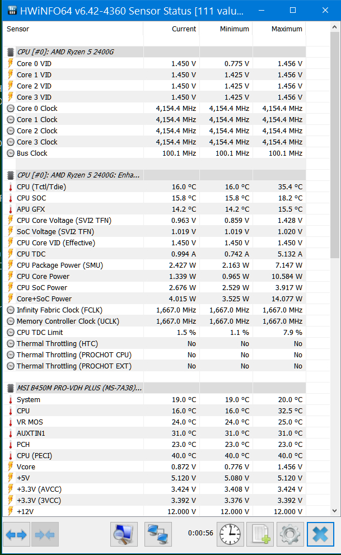Image resolution: width=341 pixels, height=555 pixels.
Task: Open sensor settings gear icon
Action: click(x=291, y=535)
